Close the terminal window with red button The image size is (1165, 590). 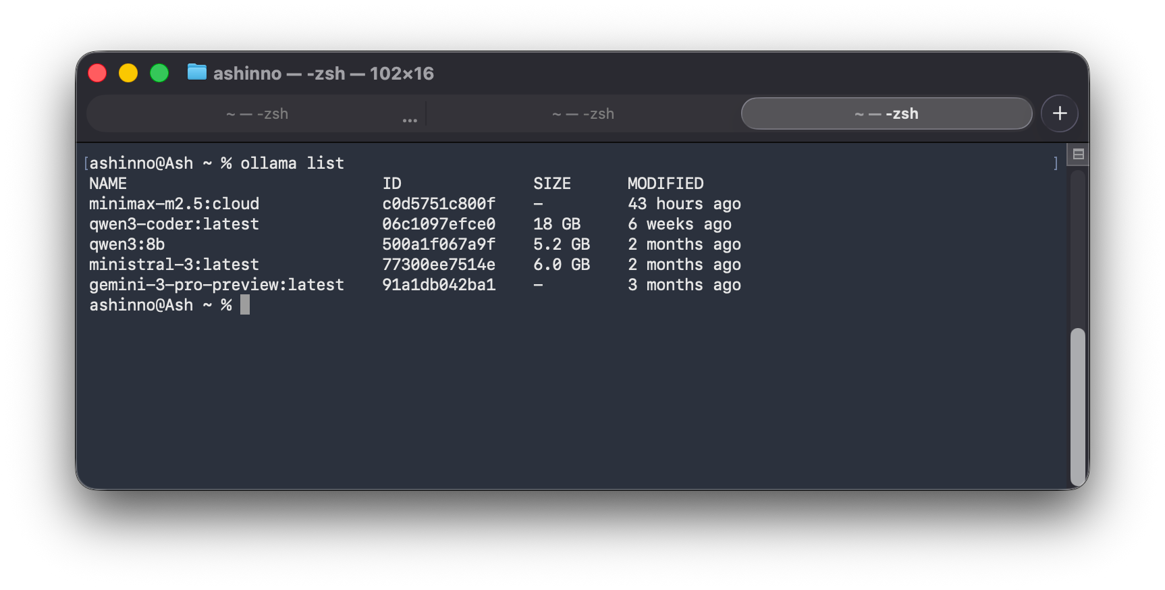(97, 73)
